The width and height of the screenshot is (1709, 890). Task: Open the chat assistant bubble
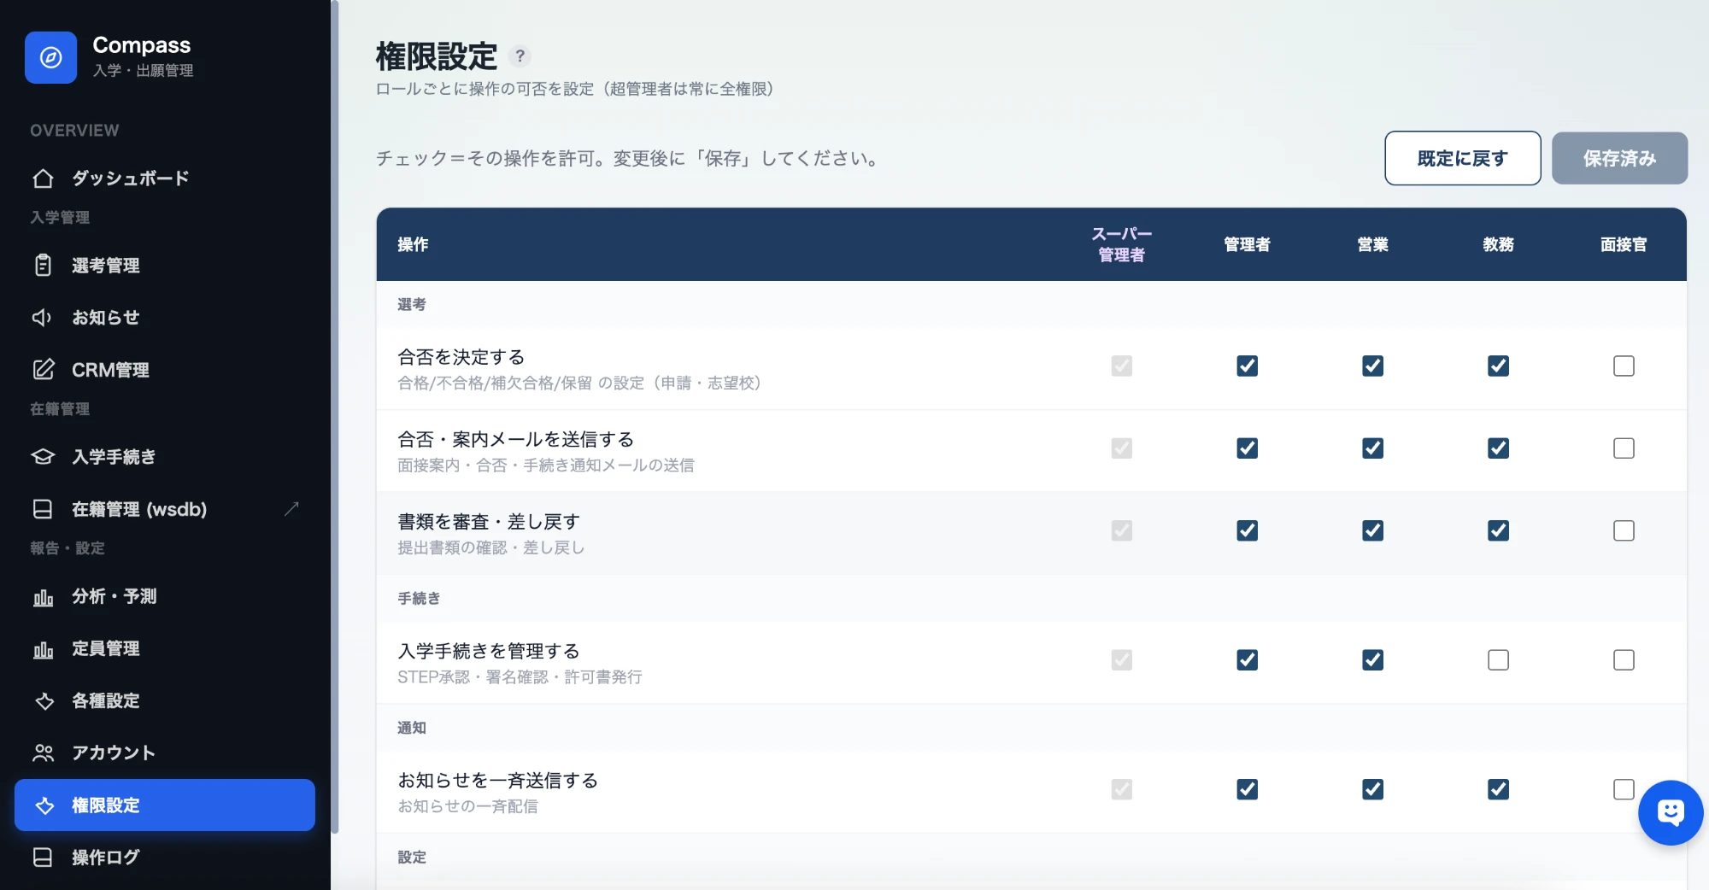pyautogui.click(x=1670, y=812)
